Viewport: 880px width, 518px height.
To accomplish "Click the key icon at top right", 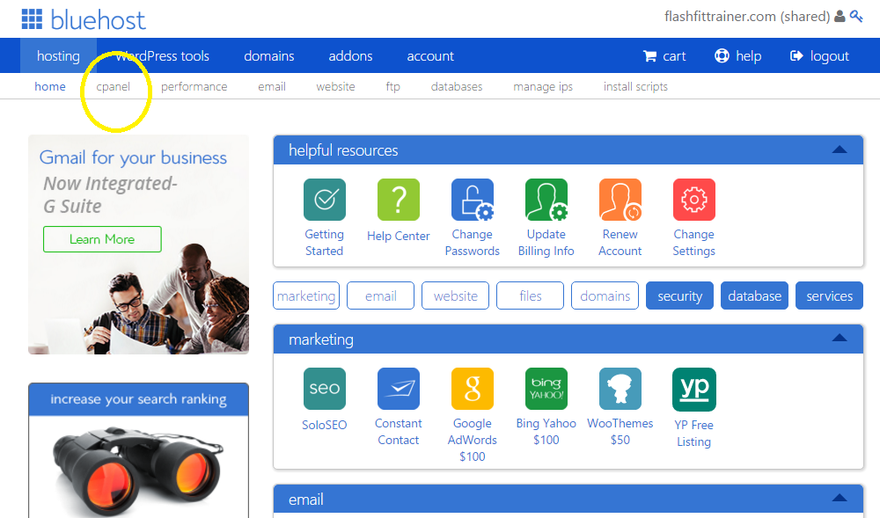I will [x=856, y=16].
